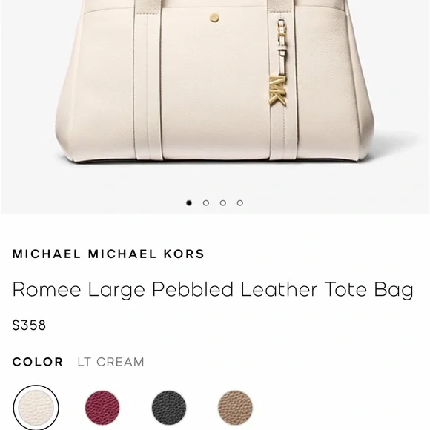The width and height of the screenshot is (430, 430).
Task: Switch to the tan camel color swatch
Action: (x=235, y=408)
